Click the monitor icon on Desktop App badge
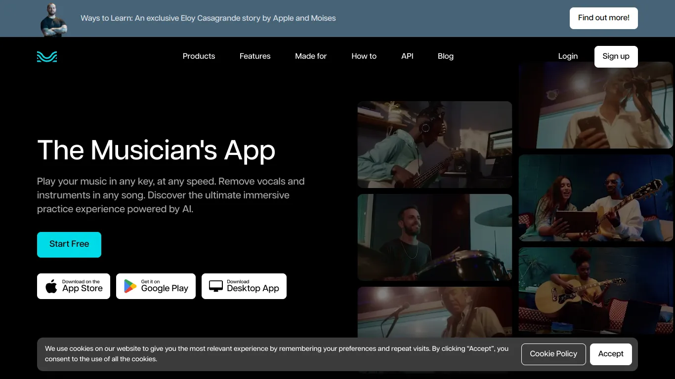 [215, 286]
